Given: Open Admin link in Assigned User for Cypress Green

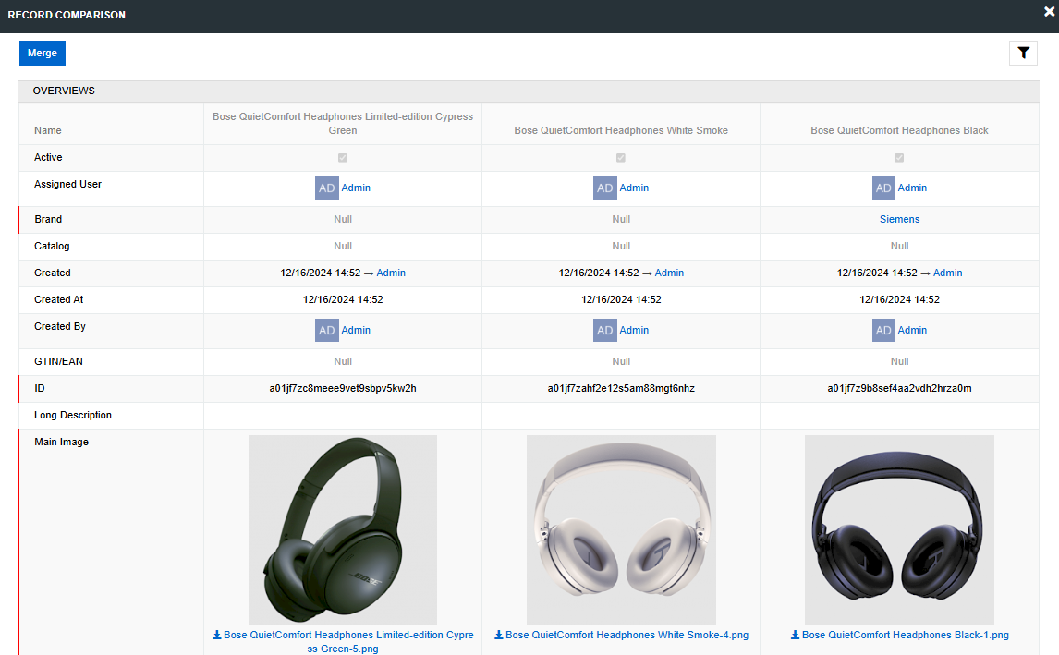Looking at the screenshot, I should tap(356, 188).
